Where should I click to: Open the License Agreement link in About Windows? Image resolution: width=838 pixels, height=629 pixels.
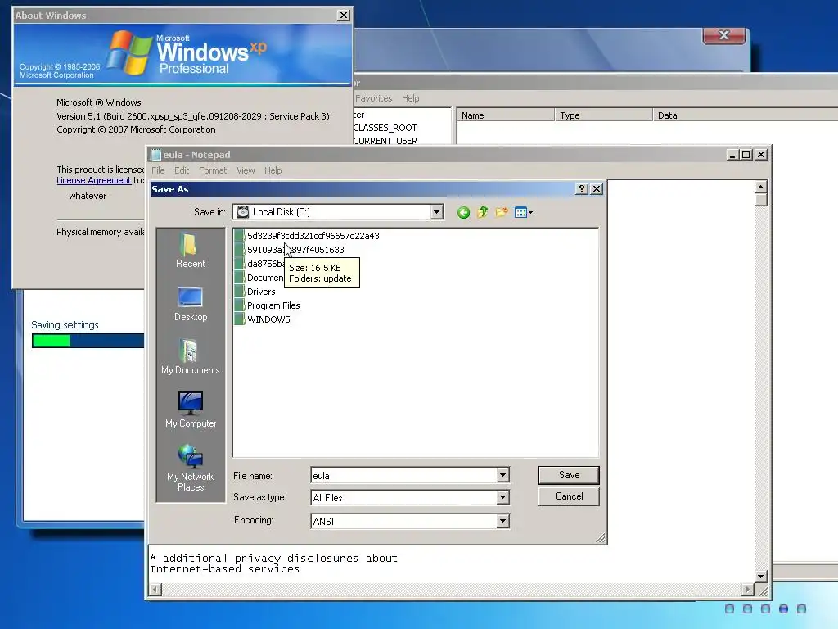(x=93, y=181)
